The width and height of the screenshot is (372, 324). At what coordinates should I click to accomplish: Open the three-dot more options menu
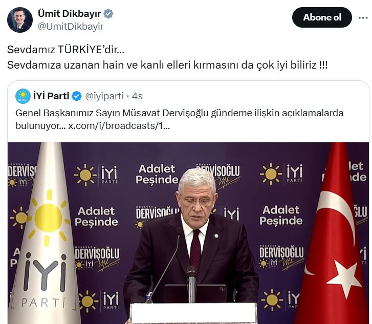coord(363,17)
